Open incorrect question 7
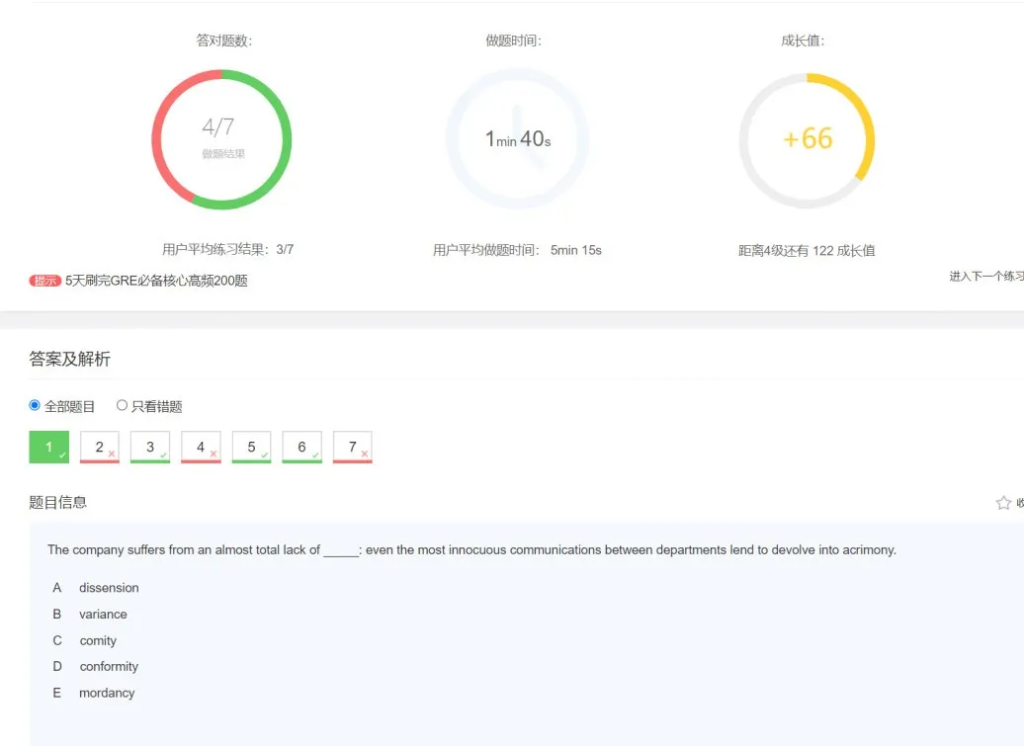 [x=352, y=448]
